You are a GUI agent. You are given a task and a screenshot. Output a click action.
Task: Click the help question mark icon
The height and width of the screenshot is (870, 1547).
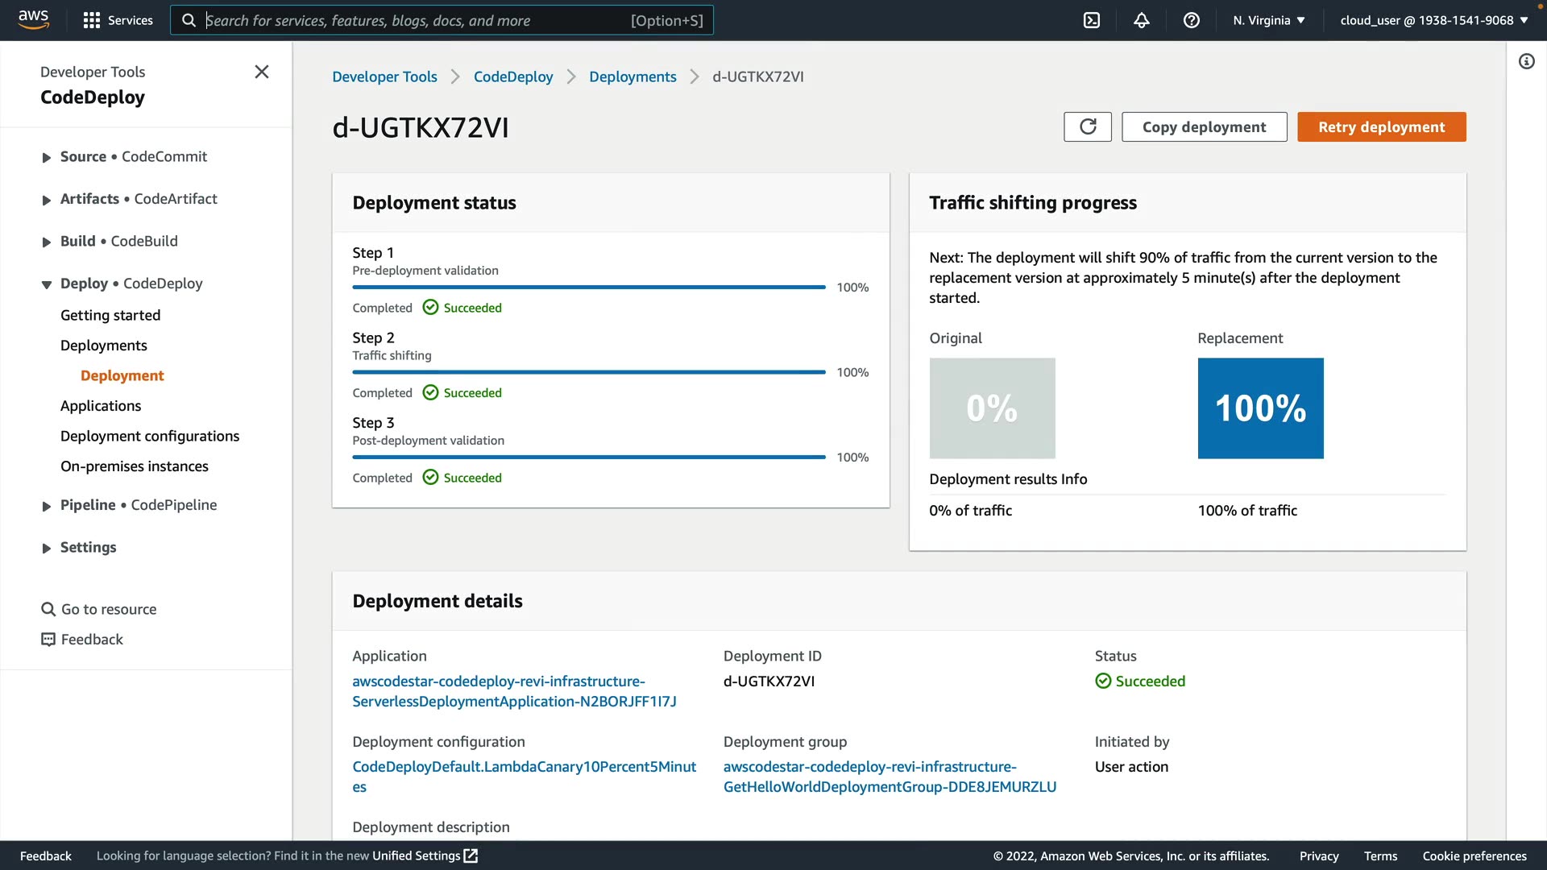click(1191, 20)
